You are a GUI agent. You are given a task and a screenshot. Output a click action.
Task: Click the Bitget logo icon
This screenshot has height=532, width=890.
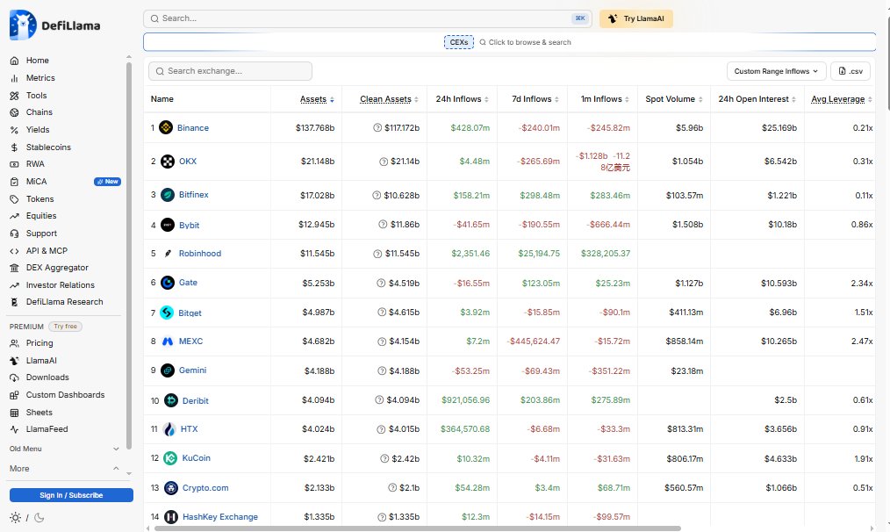pos(167,313)
